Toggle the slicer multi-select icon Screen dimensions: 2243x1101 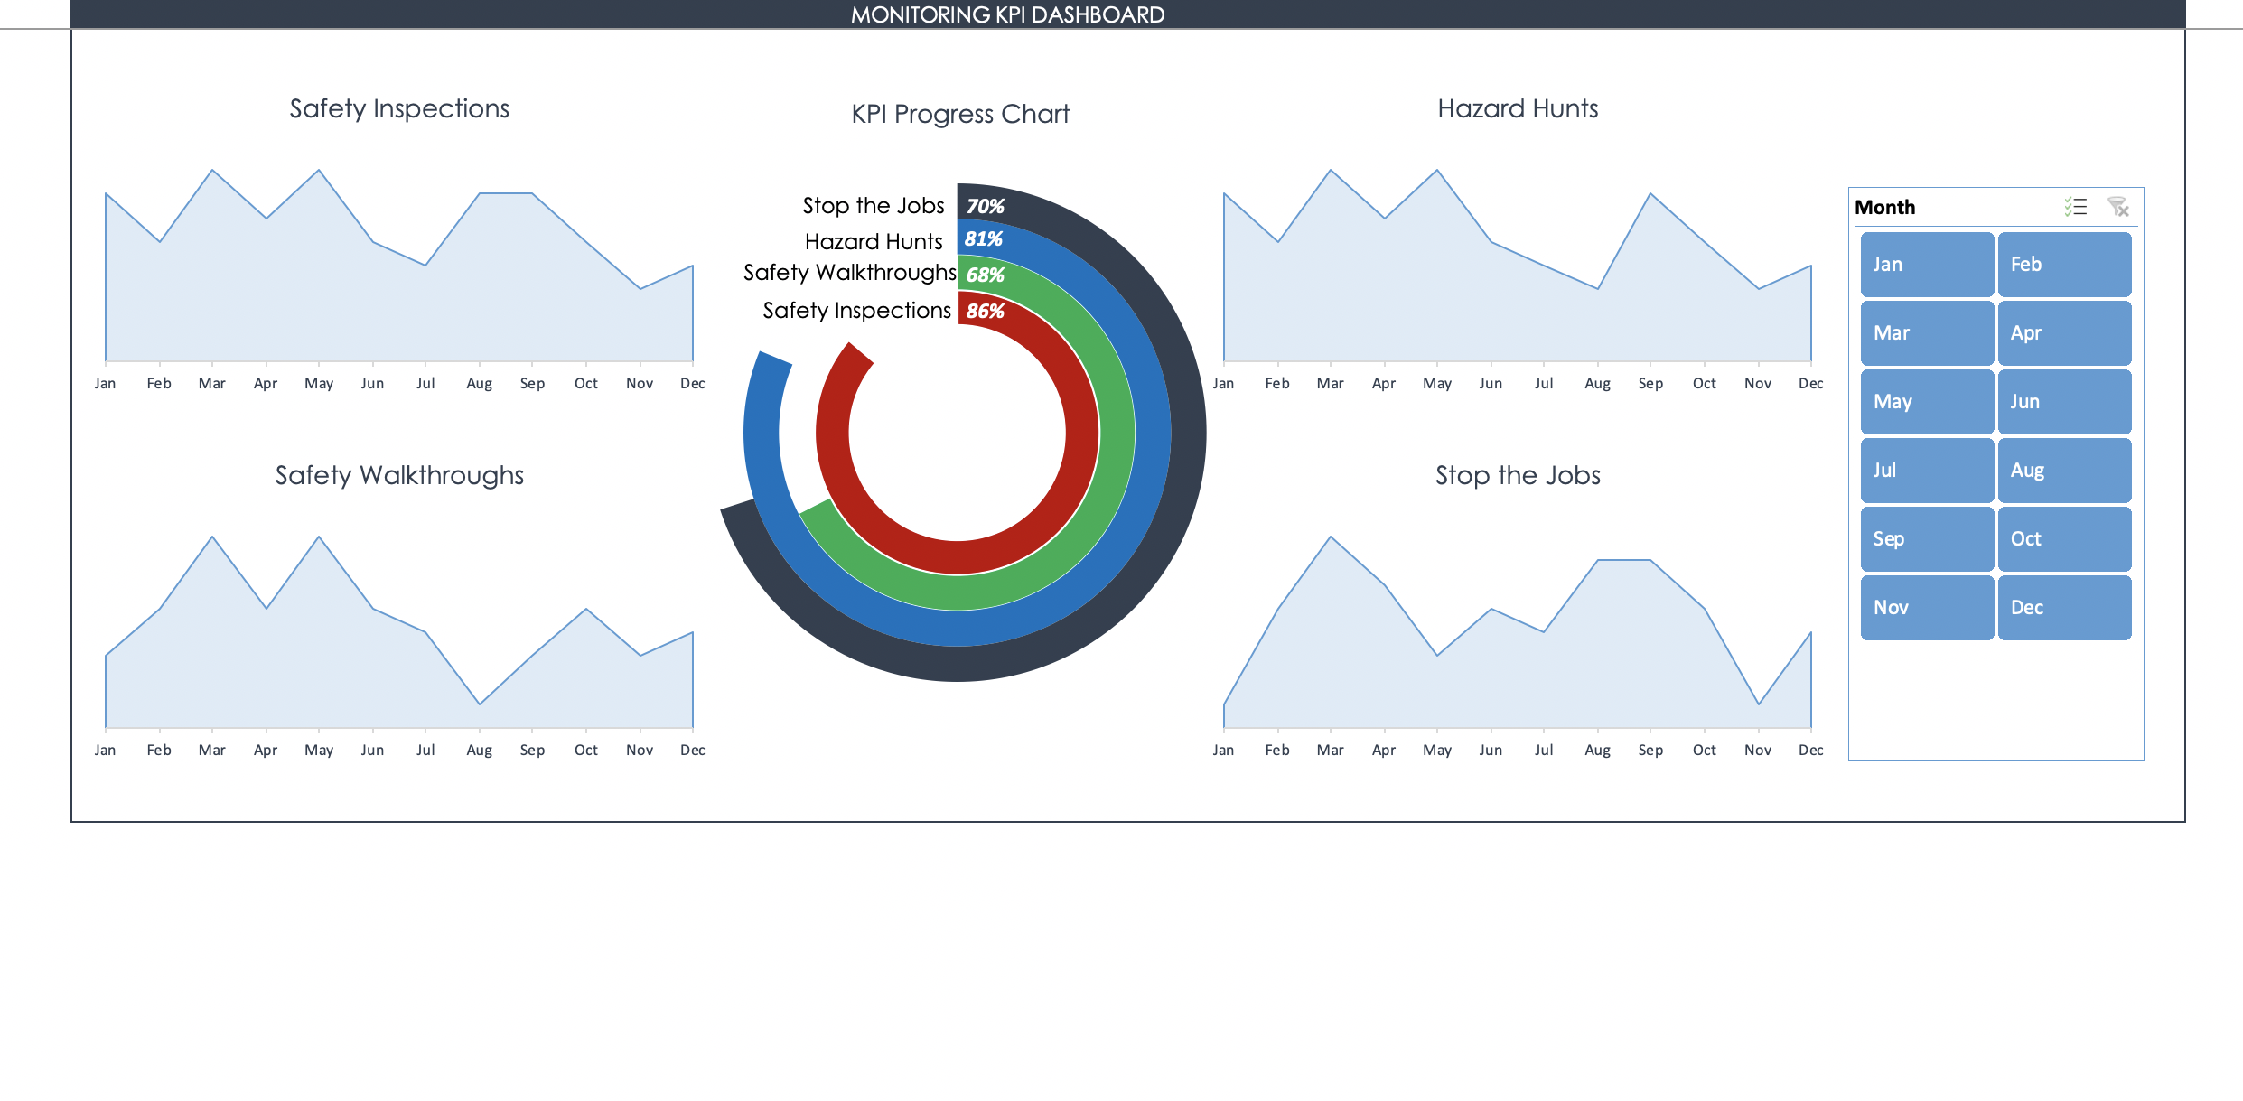click(x=2075, y=207)
